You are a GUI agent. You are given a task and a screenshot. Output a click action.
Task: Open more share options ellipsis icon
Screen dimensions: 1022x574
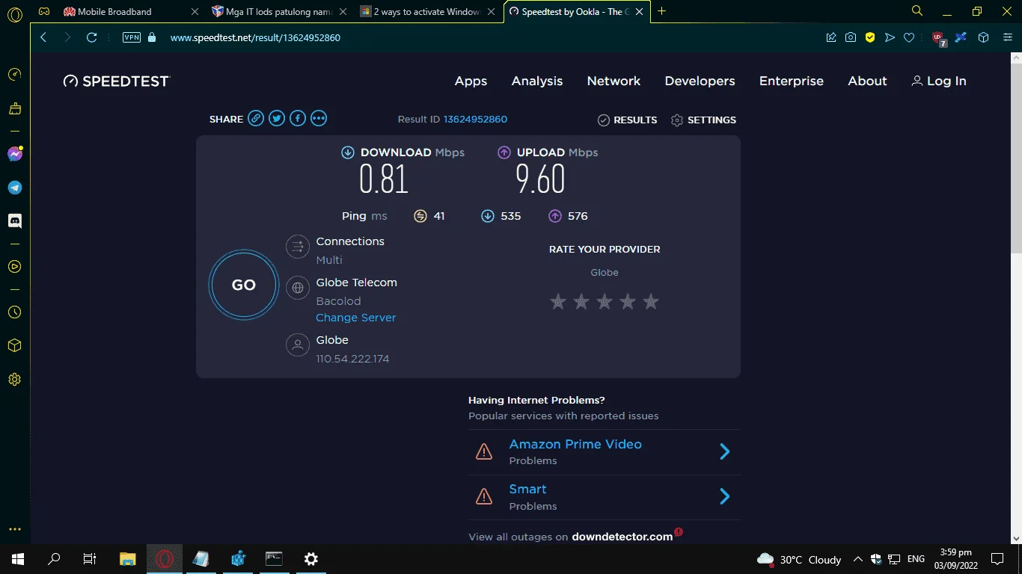coord(319,118)
